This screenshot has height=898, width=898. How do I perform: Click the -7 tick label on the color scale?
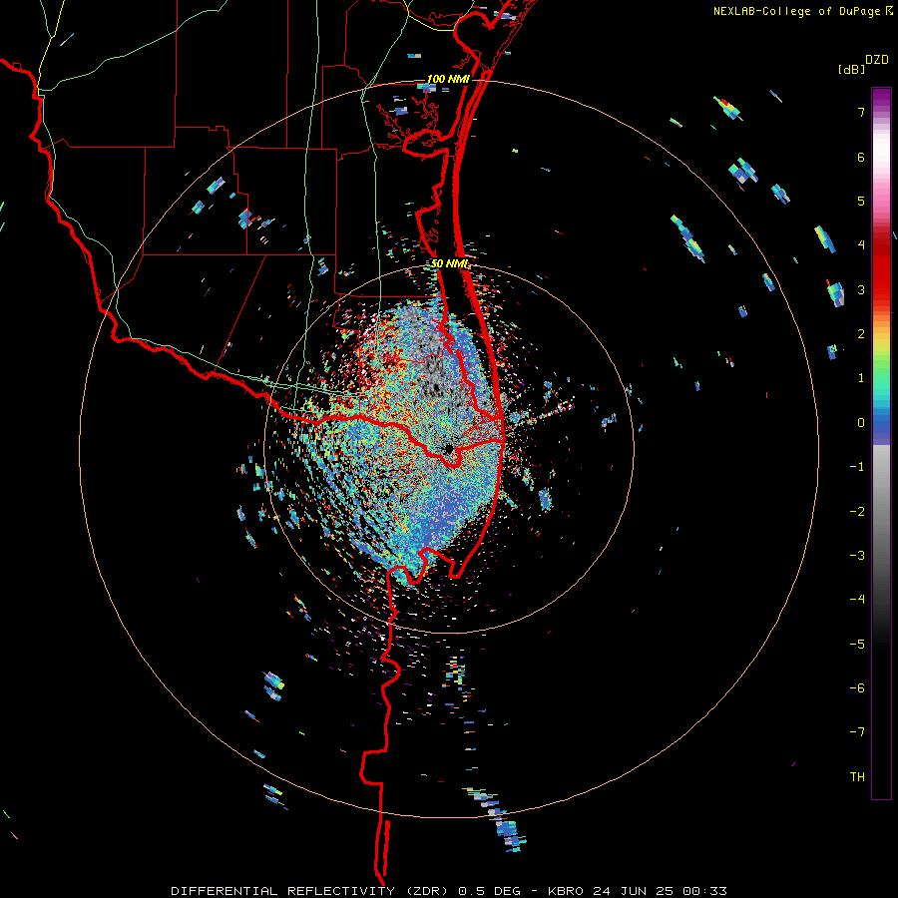point(857,732)
